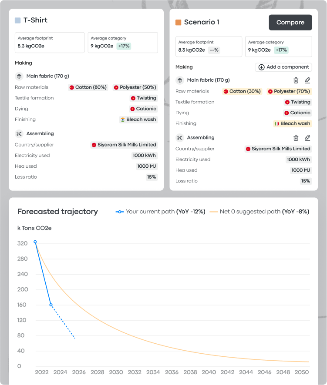Edit Main fabric component in Scenario 1
This screenshot has width=327, height=385.
(307, 80)
